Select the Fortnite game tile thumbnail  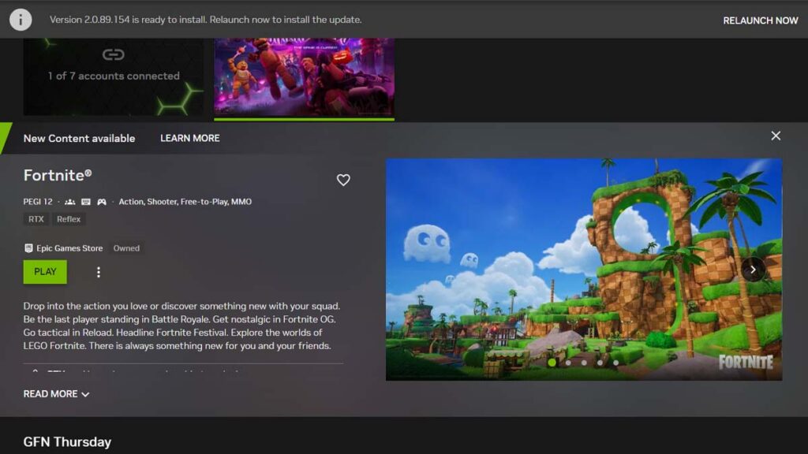point(304,77)
